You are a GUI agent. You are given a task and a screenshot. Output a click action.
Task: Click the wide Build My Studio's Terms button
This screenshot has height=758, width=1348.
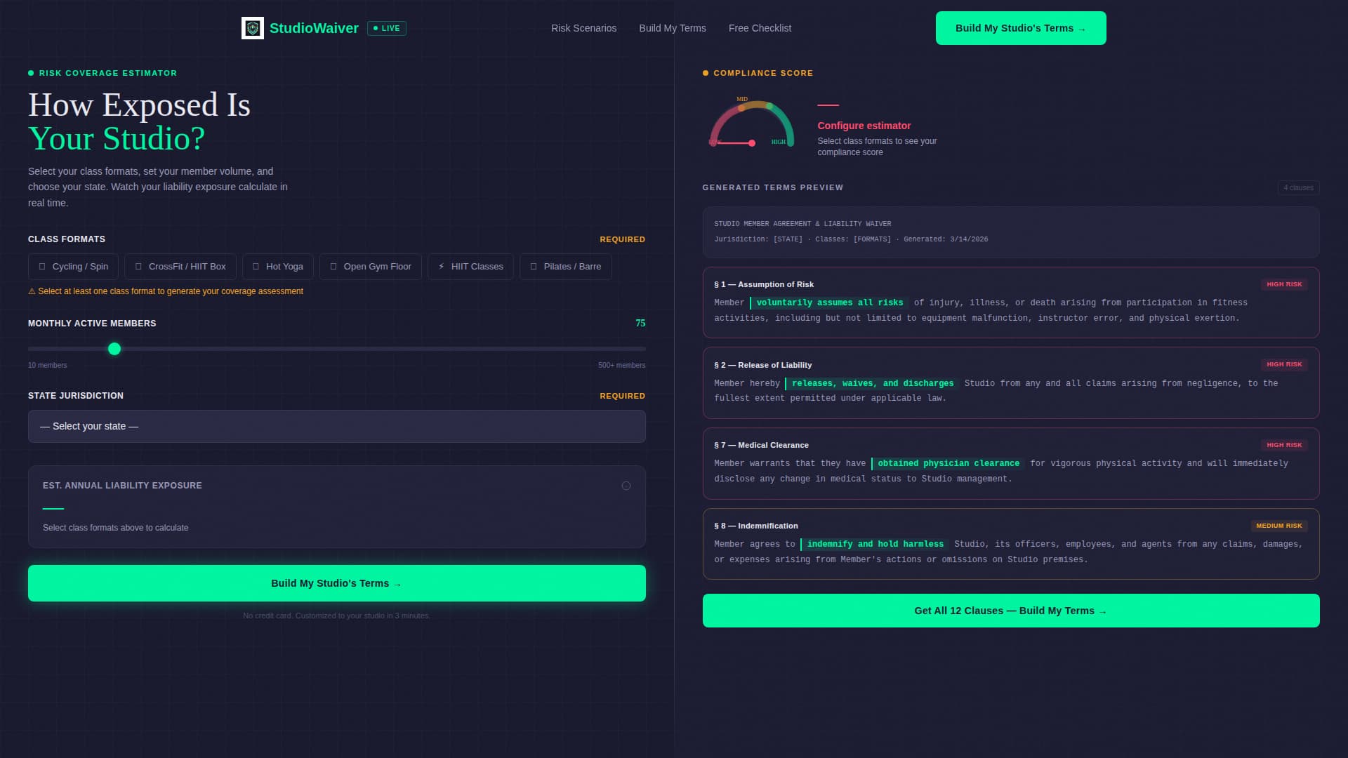pos(337,583)
